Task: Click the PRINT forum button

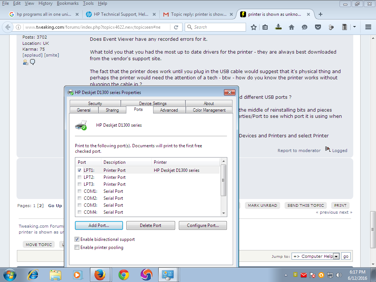Action: (x=340, y=206)
